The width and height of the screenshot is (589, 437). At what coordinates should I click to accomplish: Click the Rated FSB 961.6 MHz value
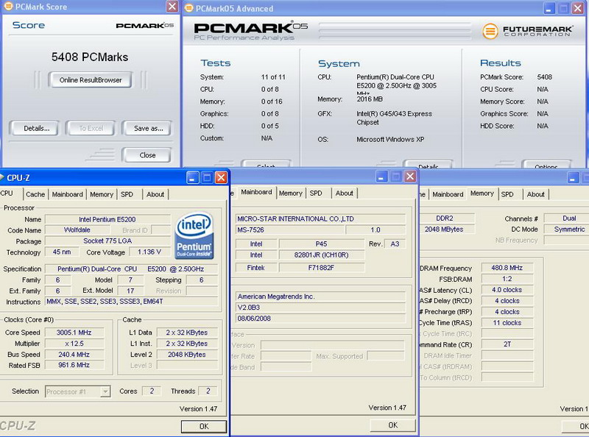74,366
